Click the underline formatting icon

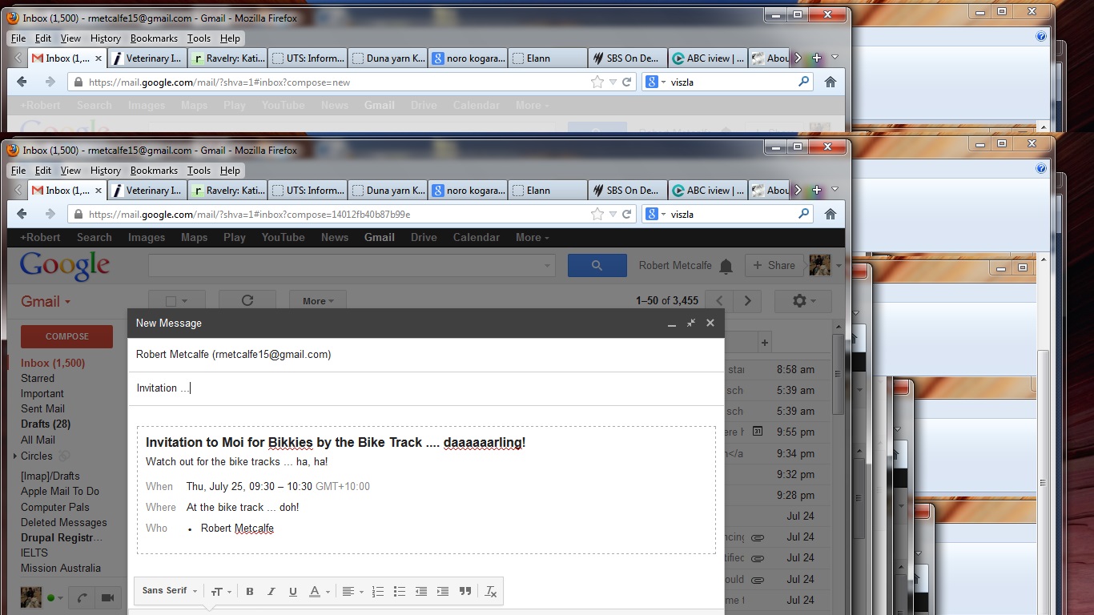293,592
